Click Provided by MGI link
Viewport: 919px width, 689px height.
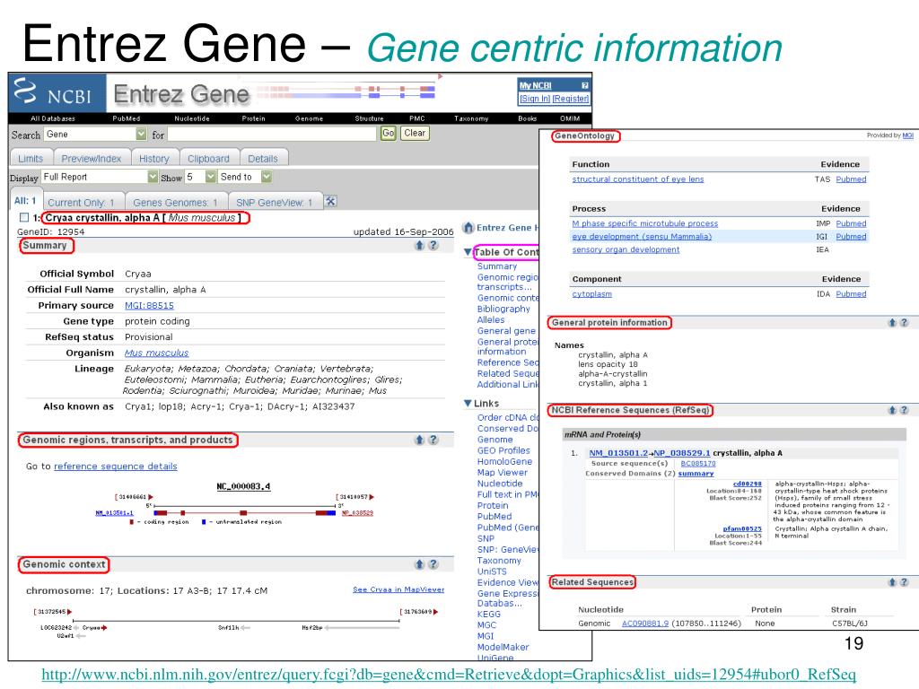pyautogui.click(x=908, y=135)
